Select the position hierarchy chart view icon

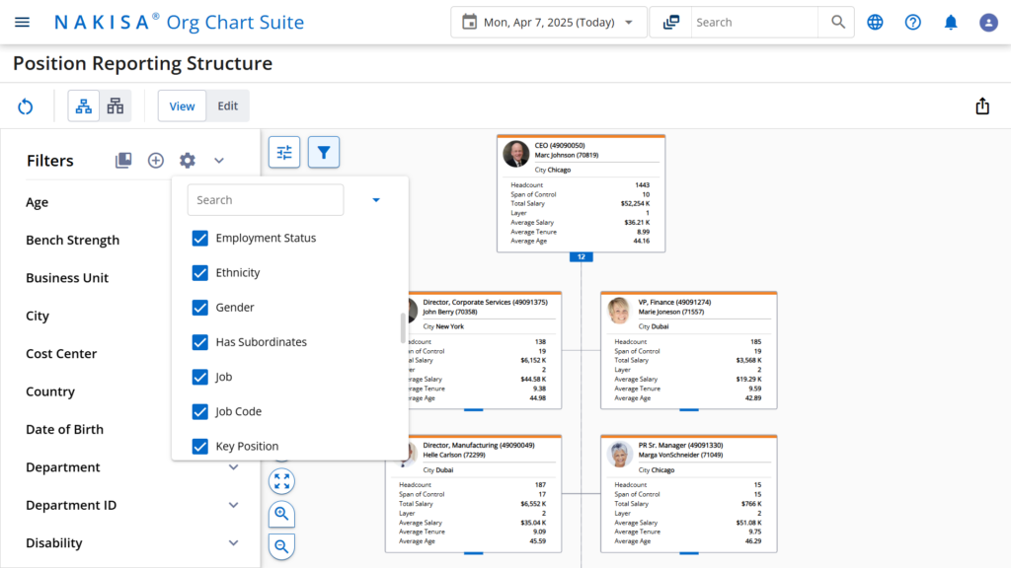[x=83, y=106]
